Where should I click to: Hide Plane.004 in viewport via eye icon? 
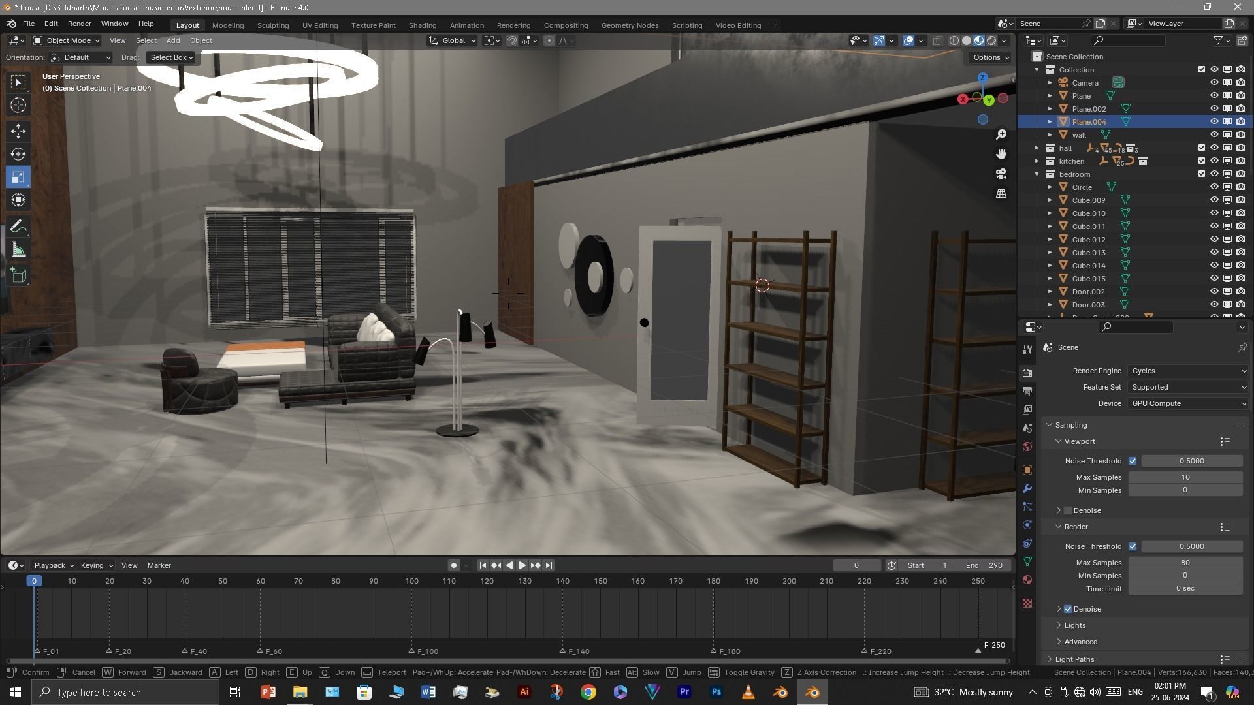1214,122
